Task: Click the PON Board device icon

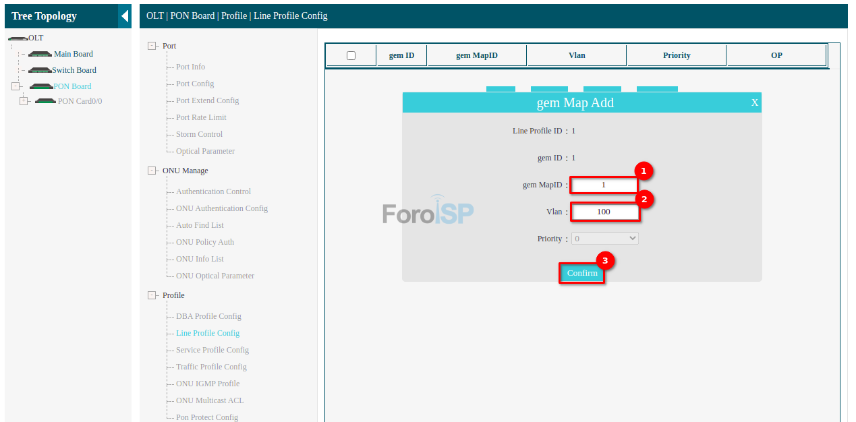Action: point(41,86)
